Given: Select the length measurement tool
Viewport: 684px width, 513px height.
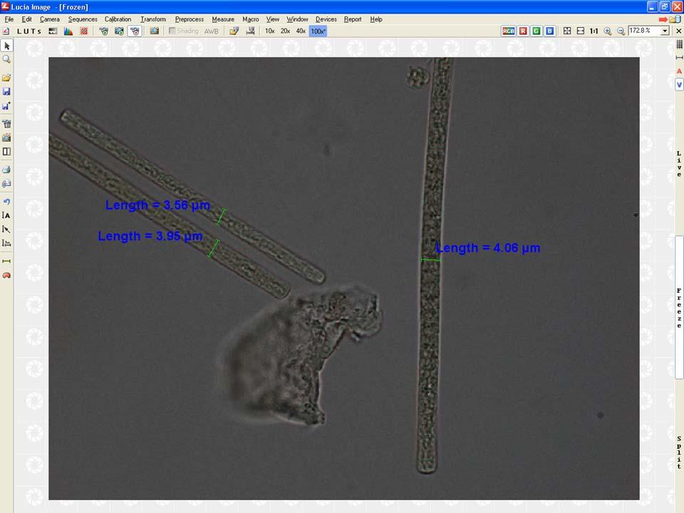Looking at the screenshot, I should click(x=6, y=261).
